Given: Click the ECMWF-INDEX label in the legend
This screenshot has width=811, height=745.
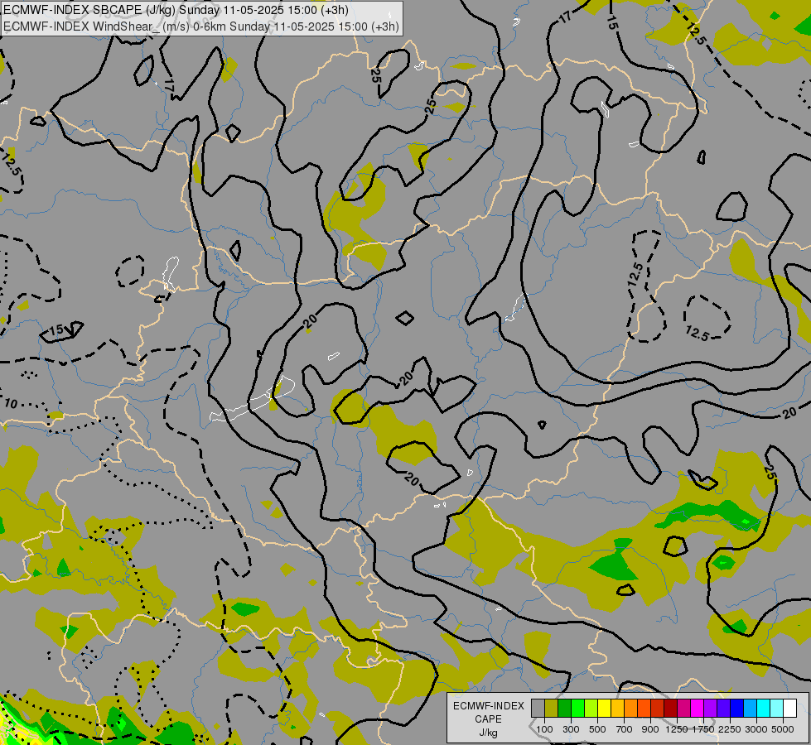Looking at the screenshot, I should click(x=488, y=706).
